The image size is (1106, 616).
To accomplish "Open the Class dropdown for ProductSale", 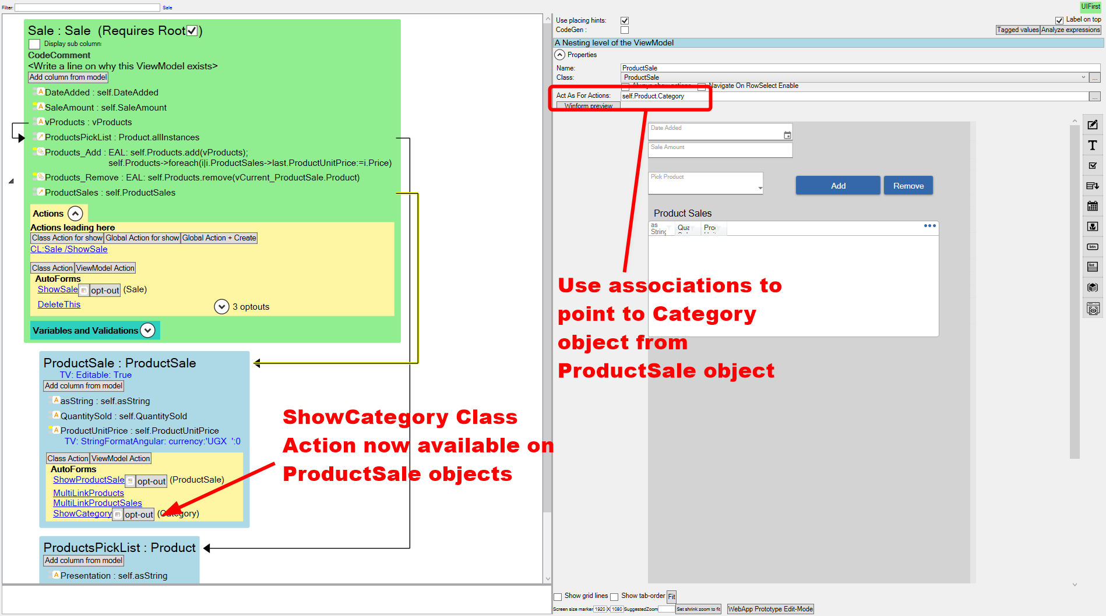I will coord(1083,77).
